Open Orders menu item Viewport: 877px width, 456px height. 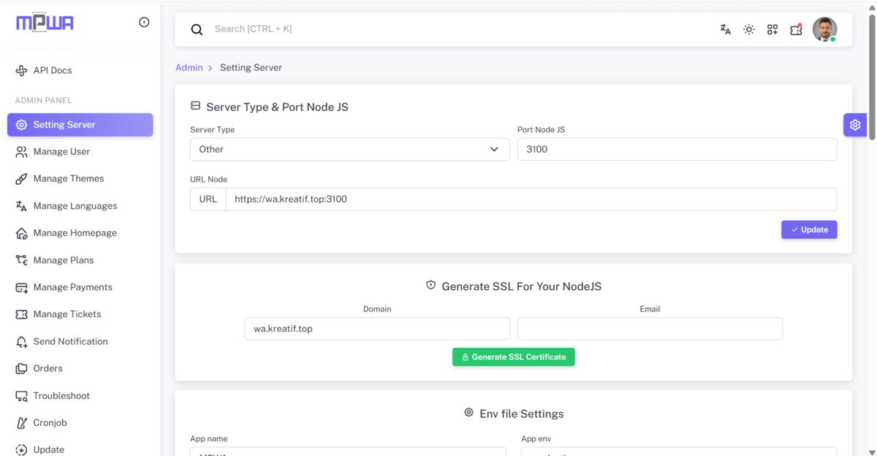coord(80,369)
